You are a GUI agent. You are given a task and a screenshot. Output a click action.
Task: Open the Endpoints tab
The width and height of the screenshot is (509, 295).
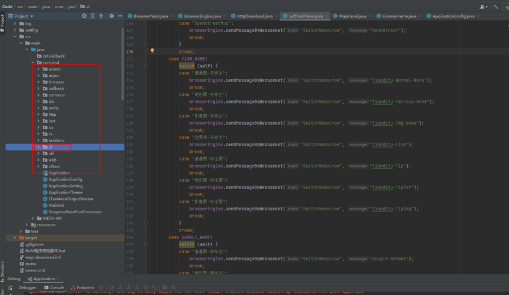click(x=82, y=287)
